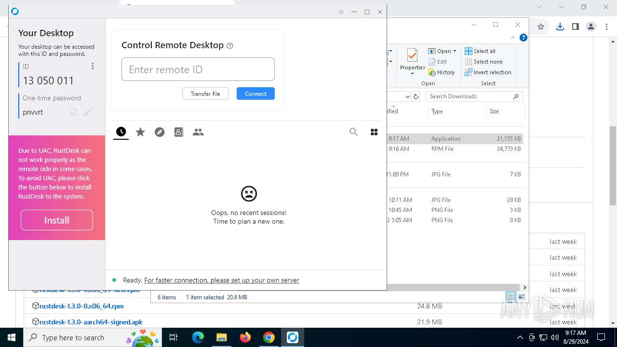Click Install in the pink UAC panel
This screenshot has height=347, width=617.
coord(57,220)
